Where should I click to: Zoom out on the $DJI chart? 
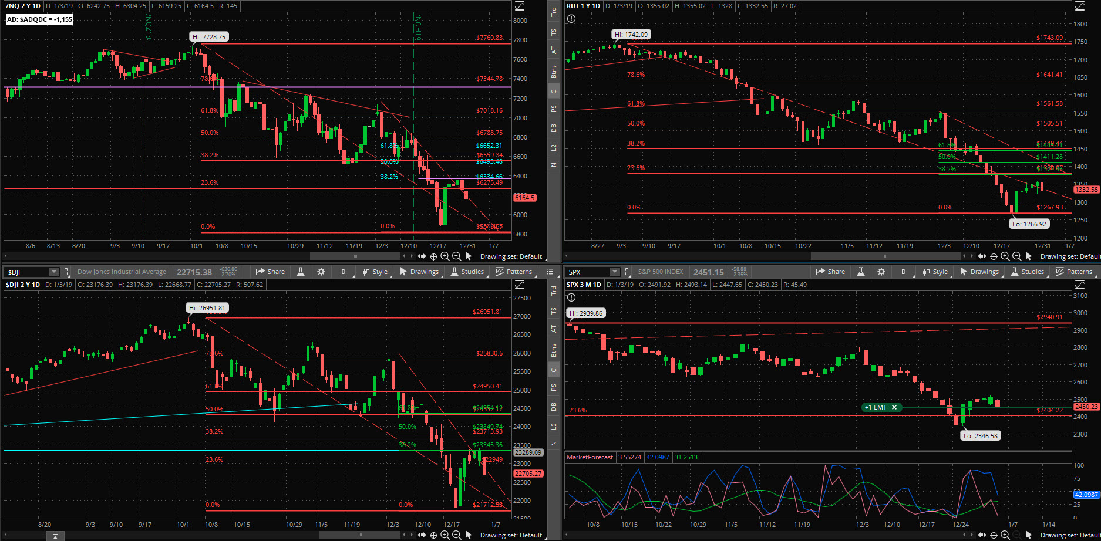(456, 535)
